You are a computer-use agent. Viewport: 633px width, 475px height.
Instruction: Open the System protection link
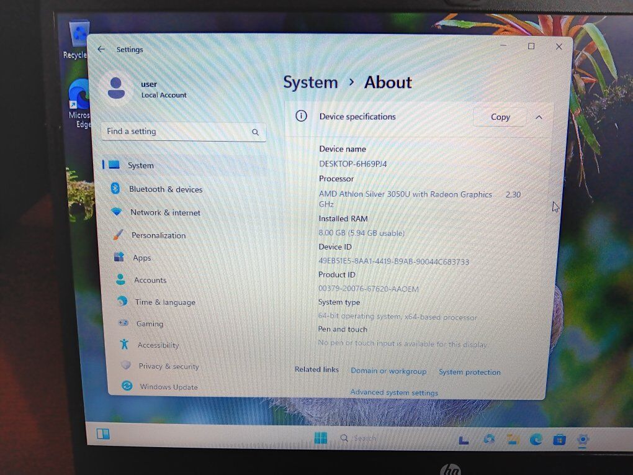click(x=469, y=372)
